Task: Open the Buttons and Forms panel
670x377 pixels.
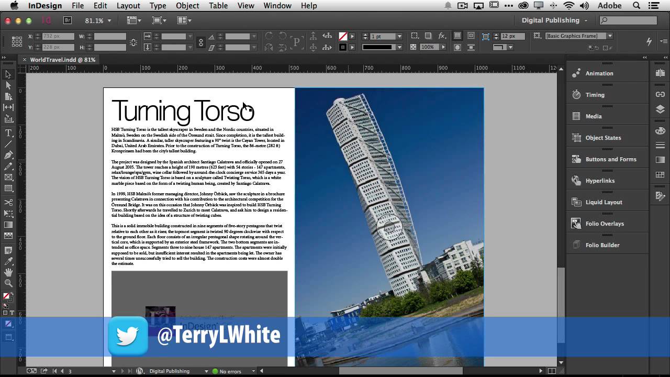Action: click(x=611, y=159)
